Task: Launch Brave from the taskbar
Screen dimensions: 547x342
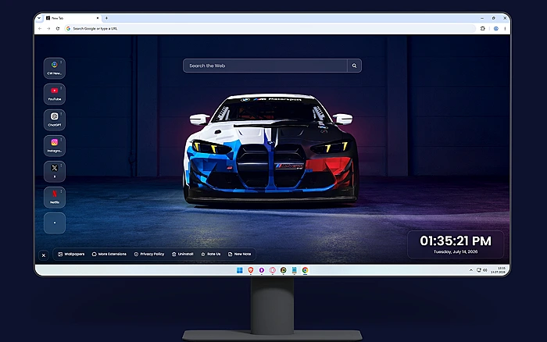Action: 251,270
